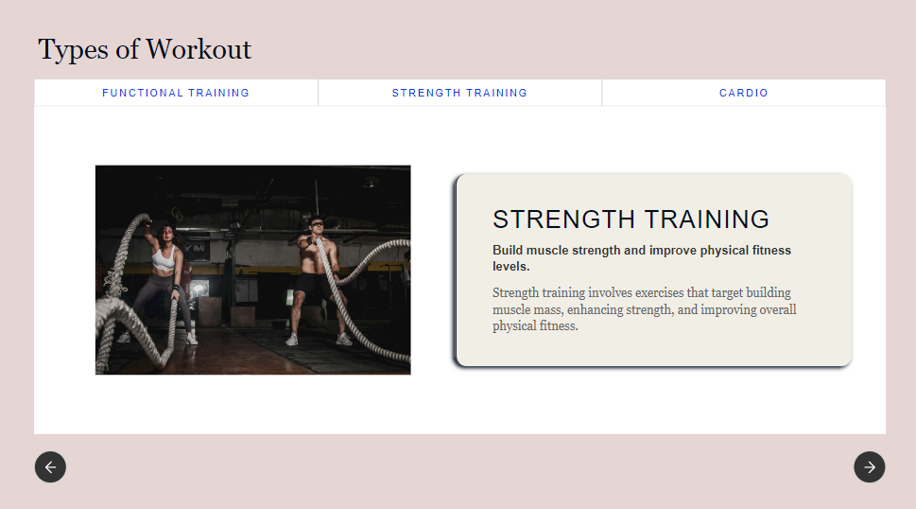
Task: Click "levels." in the bold subtitle
Action: click(x=510, y=266)
